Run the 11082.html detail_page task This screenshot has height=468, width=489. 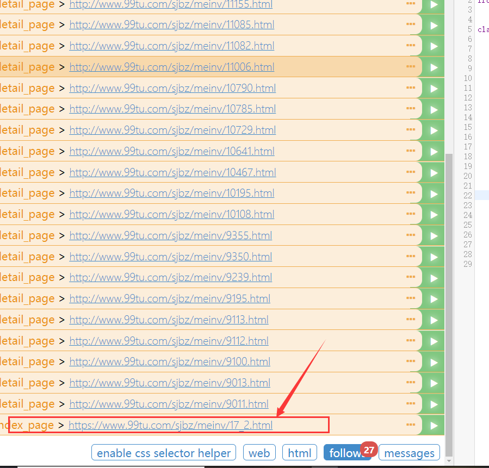[434, 46]
